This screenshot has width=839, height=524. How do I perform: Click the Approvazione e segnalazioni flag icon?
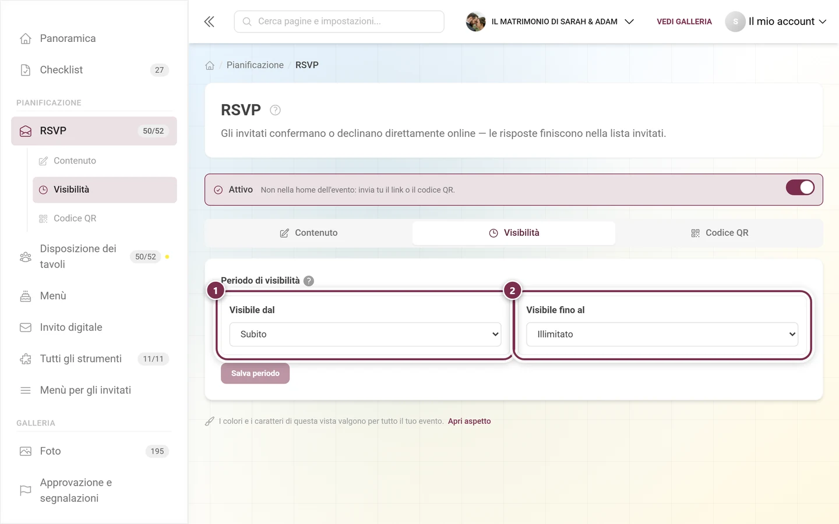26,490
